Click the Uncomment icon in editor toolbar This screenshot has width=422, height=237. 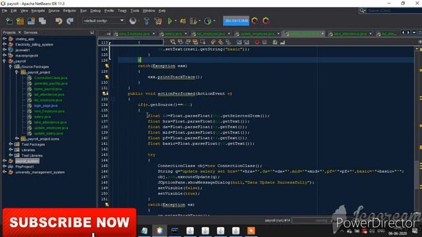(x=282, y=42)
